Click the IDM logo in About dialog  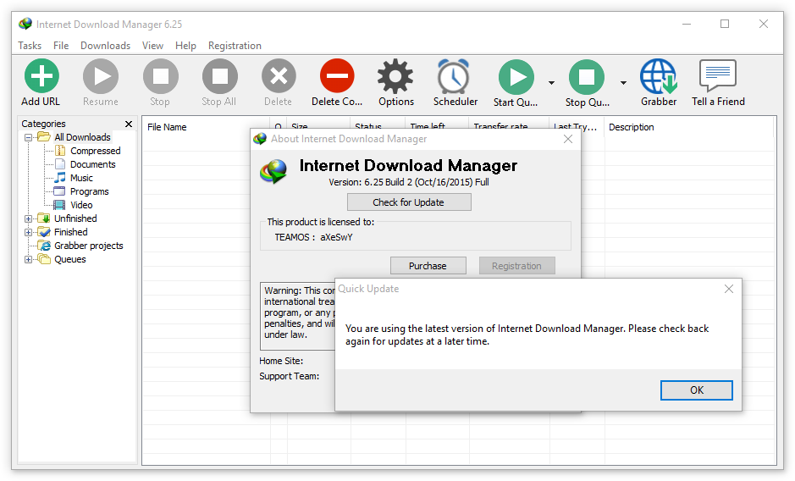click(273, 172)
